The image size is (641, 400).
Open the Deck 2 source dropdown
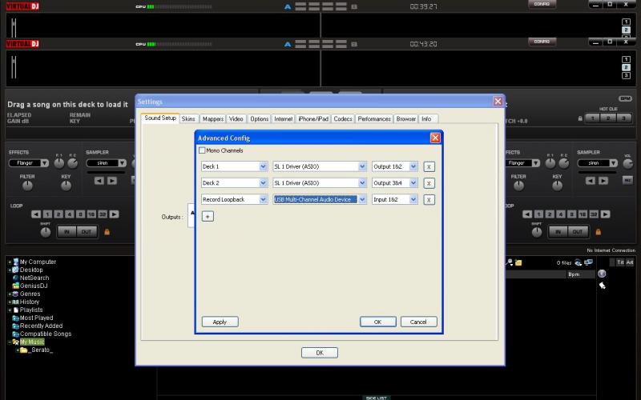pos(263,183)
